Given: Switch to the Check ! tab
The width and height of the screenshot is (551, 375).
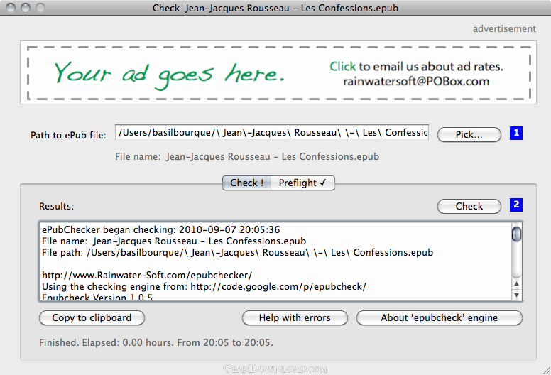Looking at the screenshot, I should click(x=246, y=183).
